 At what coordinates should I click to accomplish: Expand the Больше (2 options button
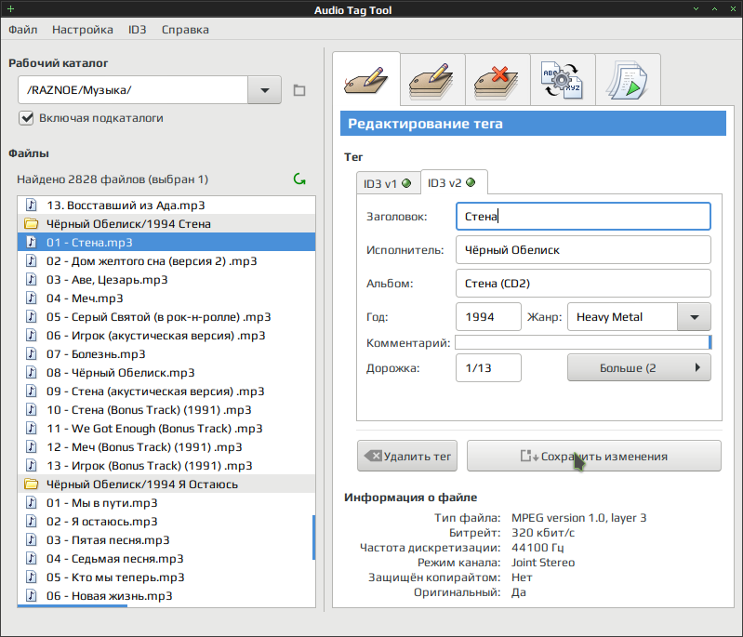point(639,368)
